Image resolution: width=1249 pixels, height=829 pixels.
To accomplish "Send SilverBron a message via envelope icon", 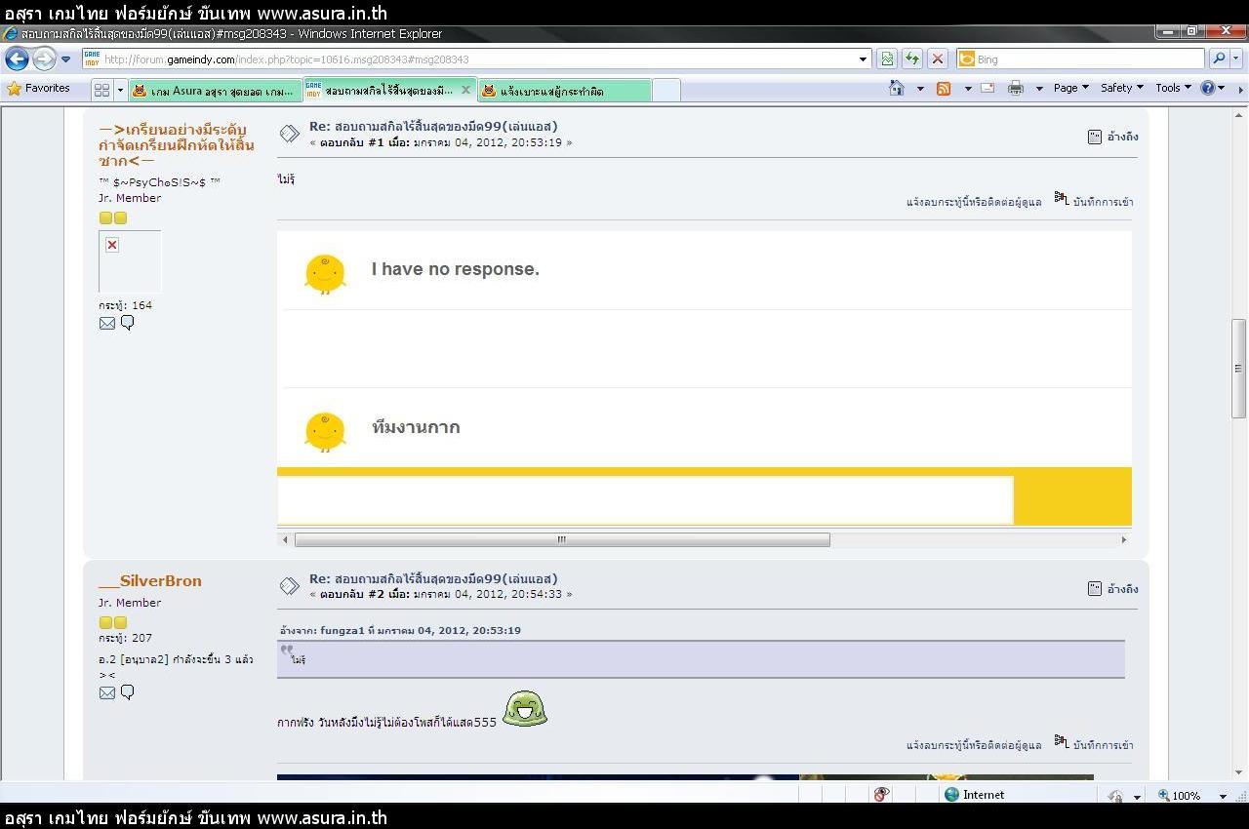I will 107,692.
